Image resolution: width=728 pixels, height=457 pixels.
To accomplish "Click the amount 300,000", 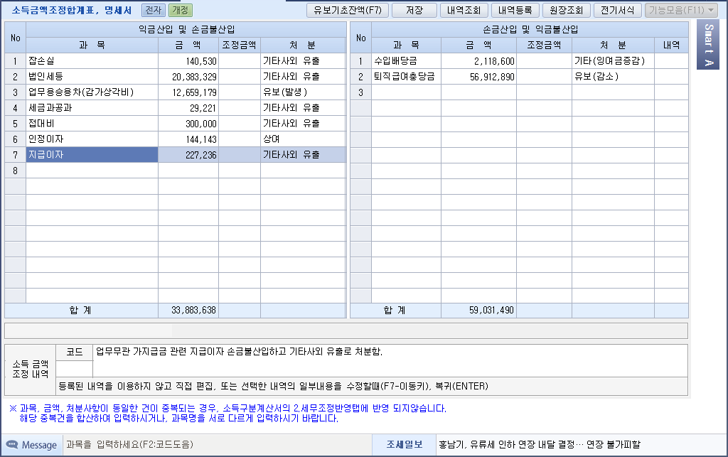I will (201, 124).
